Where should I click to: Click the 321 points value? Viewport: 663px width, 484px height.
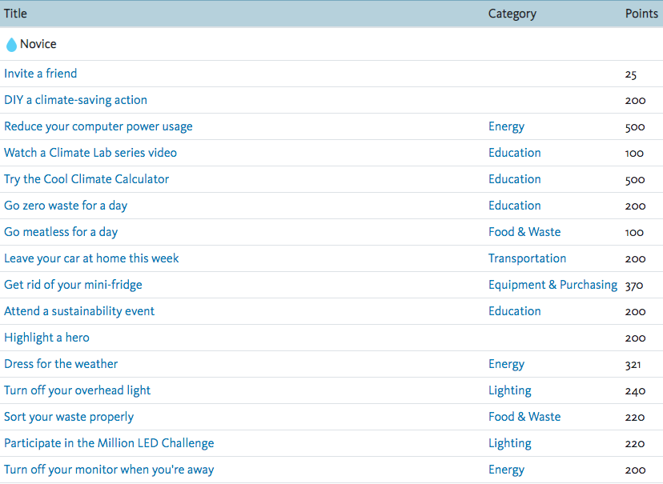tap(633, 365)
